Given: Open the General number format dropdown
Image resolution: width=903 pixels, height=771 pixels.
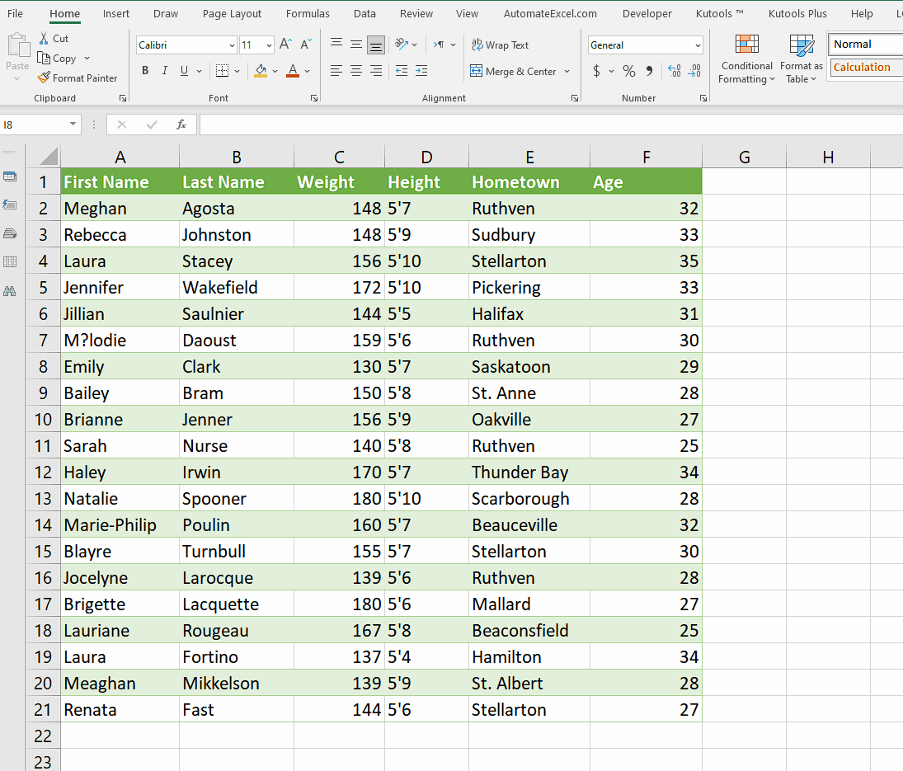Looking at the screenshot, I should tap(697, 45).
